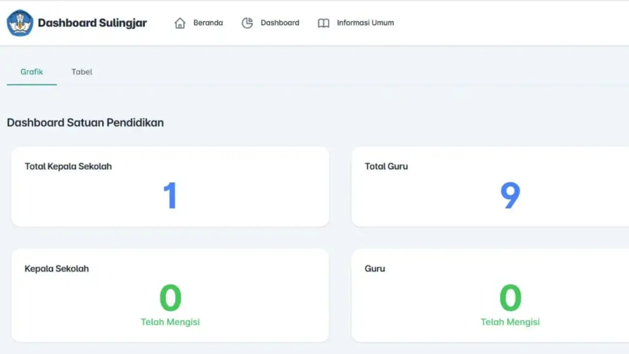The width and height of the screenshot is (629, 354).
Task: Switch to the Grafik tab
Action: tap(32, 72)
